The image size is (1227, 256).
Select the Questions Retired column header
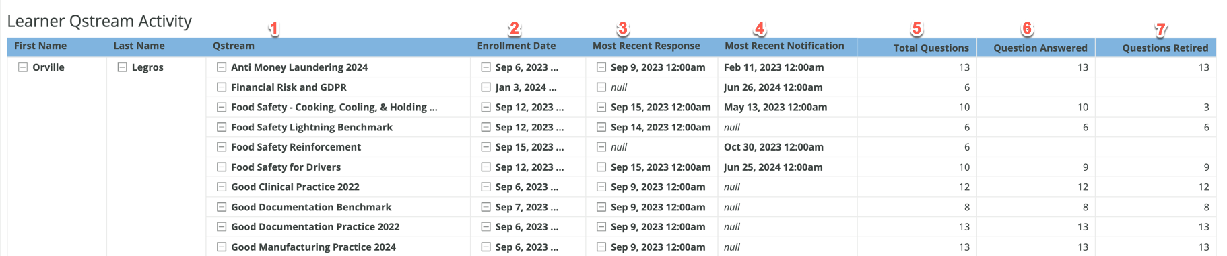1165,48
